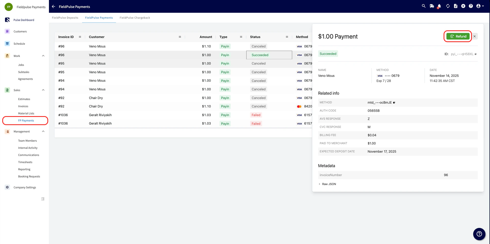Click the Work section label
Image resolution: width=490 pixels, height=244 pixels.
click(17, 56)
